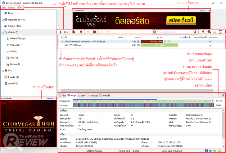
Task: Close the bottom-left advertisement
Action: click(x=56, y=99)
